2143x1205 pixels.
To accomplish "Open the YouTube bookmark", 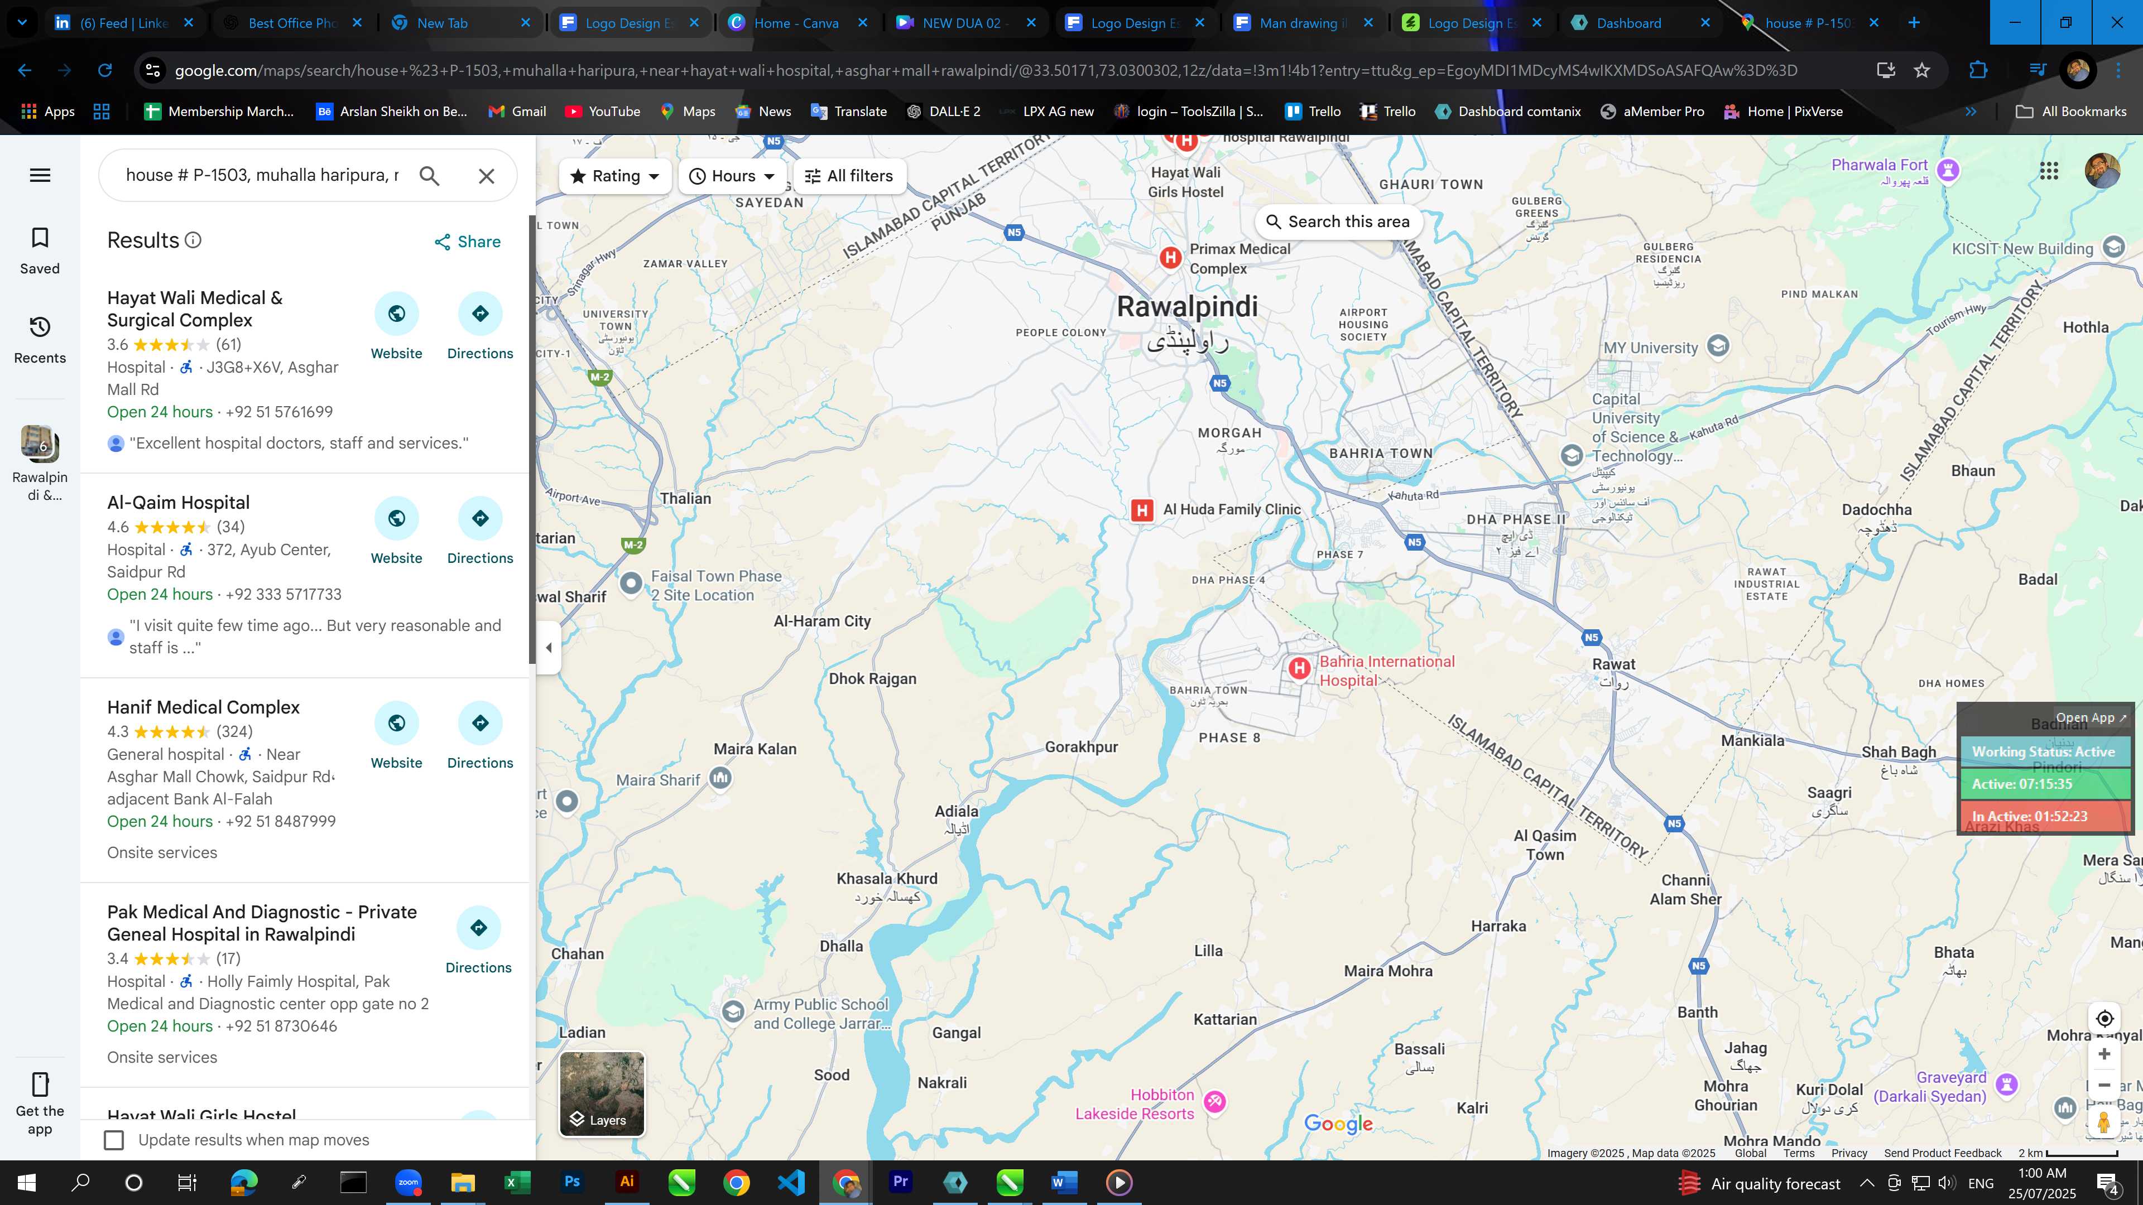I will click(x=602, y=112).
